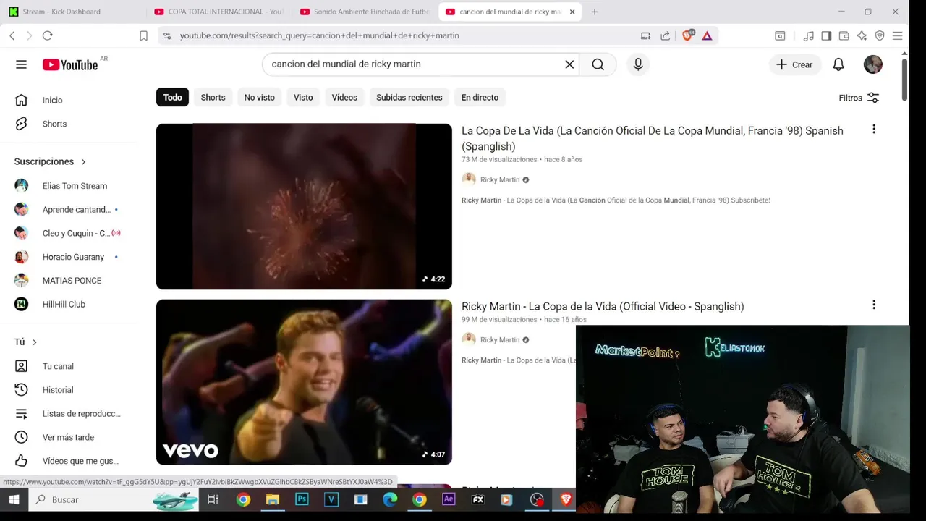Close the current cancion del mundial tab
Screen dimensions: 926x521
[x=572, y=12]
